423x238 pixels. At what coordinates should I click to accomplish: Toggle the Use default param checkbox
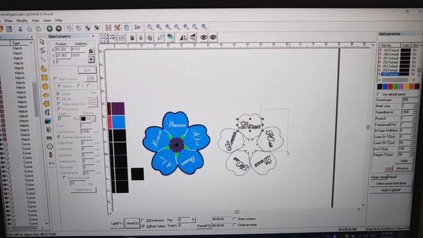pos(379,94)
